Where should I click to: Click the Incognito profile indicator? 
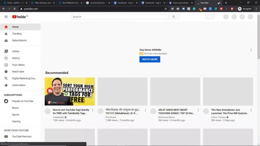coord(245,9)
